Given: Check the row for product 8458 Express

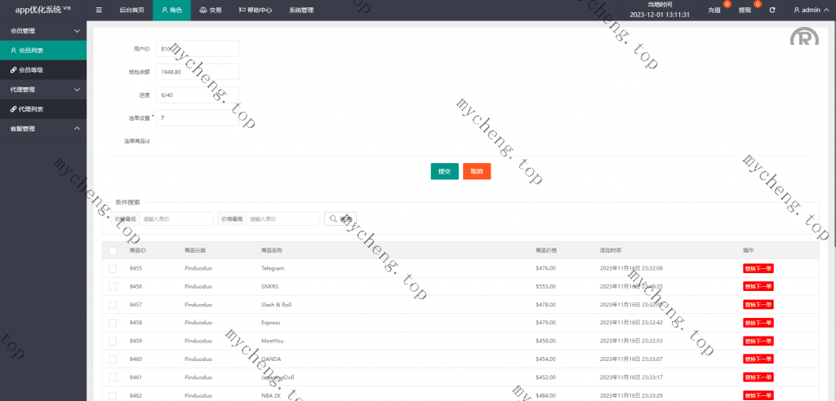Looking at the screenshot, I should point(113,323).
